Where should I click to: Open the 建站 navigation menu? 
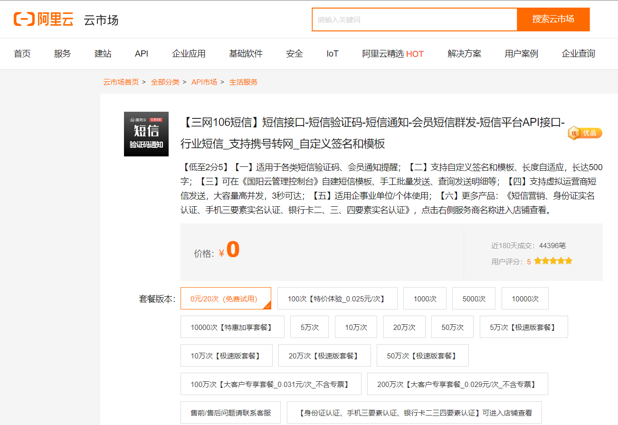coord(103,54)
